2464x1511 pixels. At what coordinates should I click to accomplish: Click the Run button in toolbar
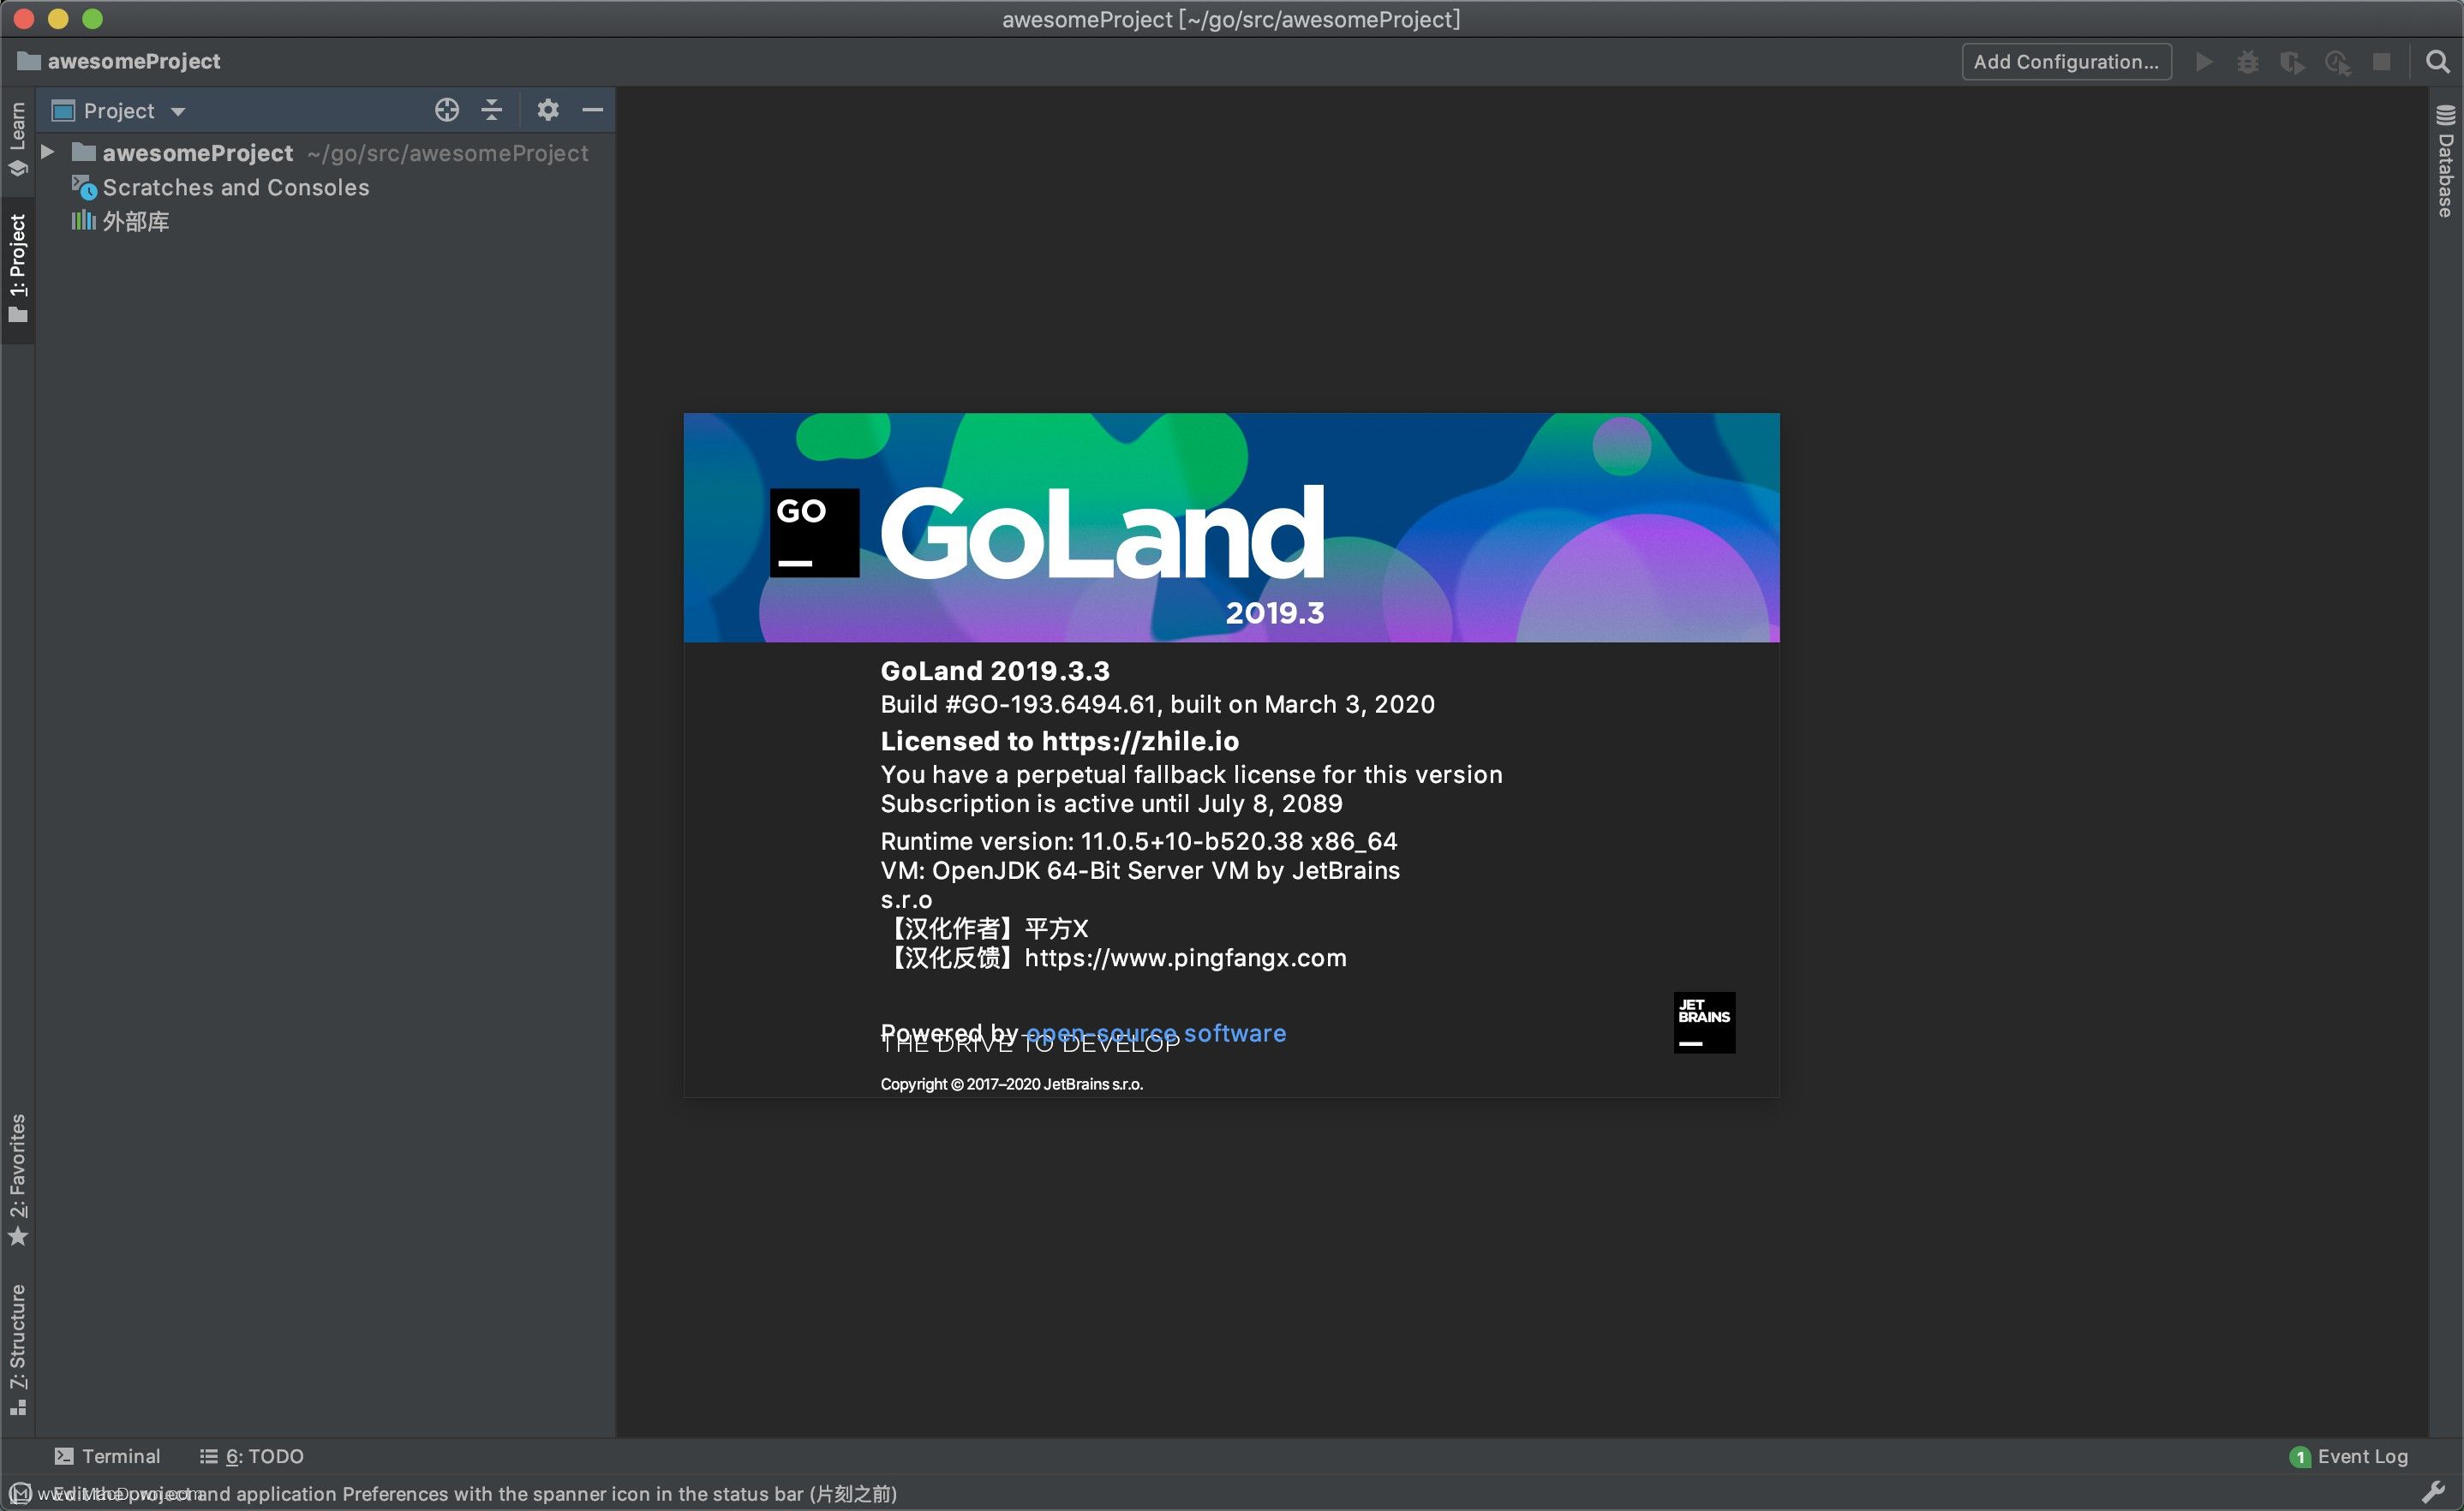[2204, 62]
